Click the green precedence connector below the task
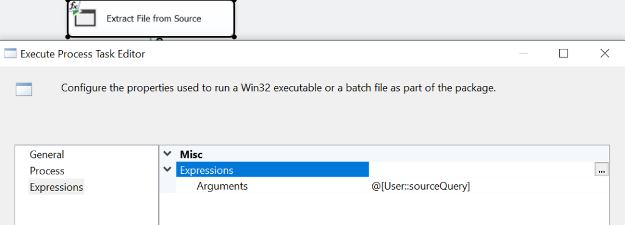625x225 pixels. pyautogui.click(x=151, y=39)
